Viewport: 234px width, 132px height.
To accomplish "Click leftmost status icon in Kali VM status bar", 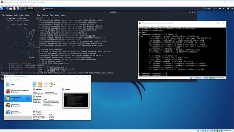I will [198, 131].
